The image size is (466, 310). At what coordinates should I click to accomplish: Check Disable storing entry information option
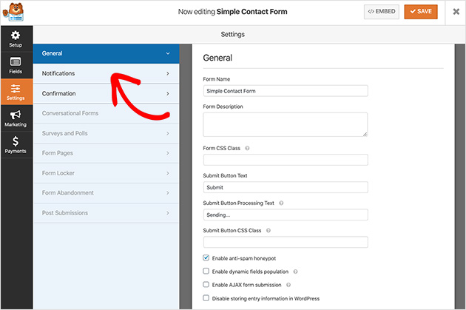click(206, 298)
